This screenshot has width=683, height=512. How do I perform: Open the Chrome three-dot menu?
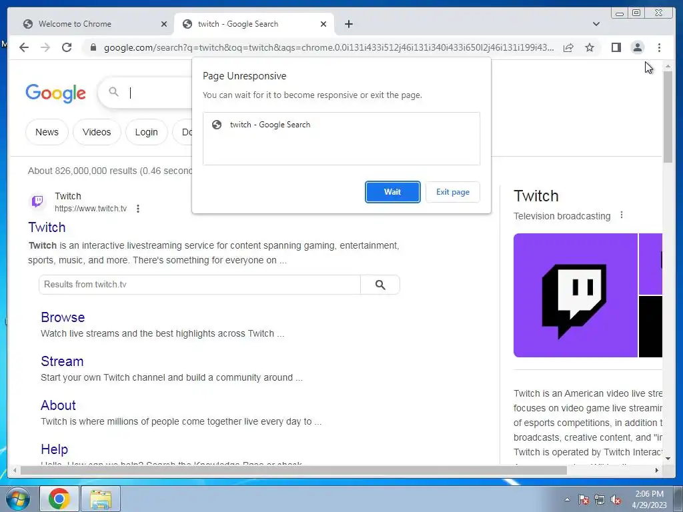tap(659, 47)
